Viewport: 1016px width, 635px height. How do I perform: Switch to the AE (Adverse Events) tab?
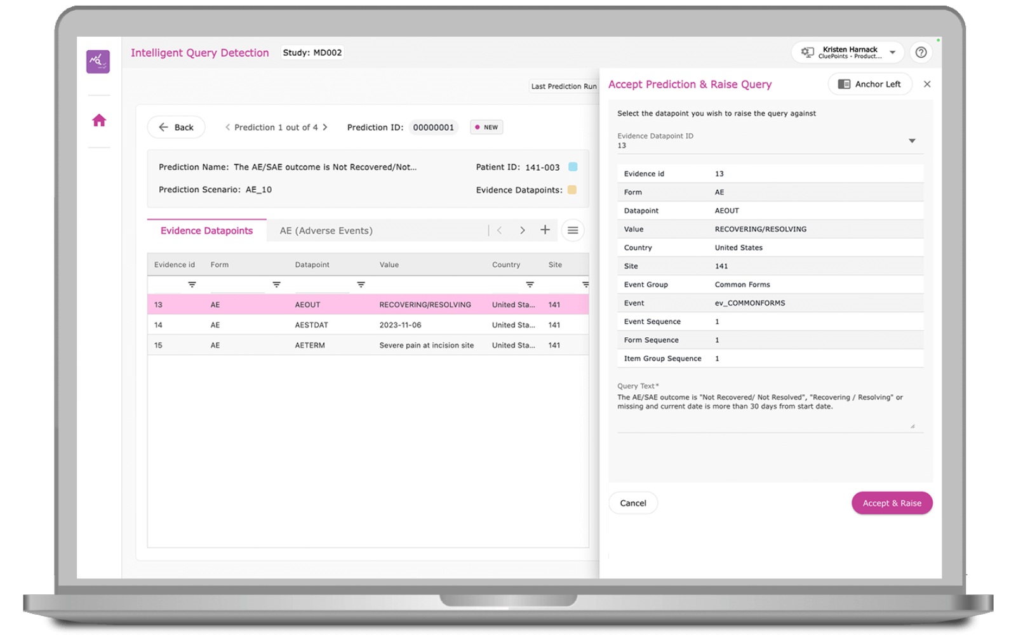pos(326,231)
